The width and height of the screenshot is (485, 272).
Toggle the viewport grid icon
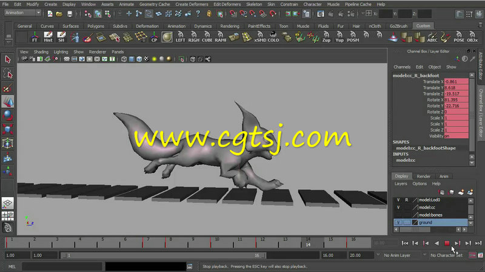(x=67, y=59)
